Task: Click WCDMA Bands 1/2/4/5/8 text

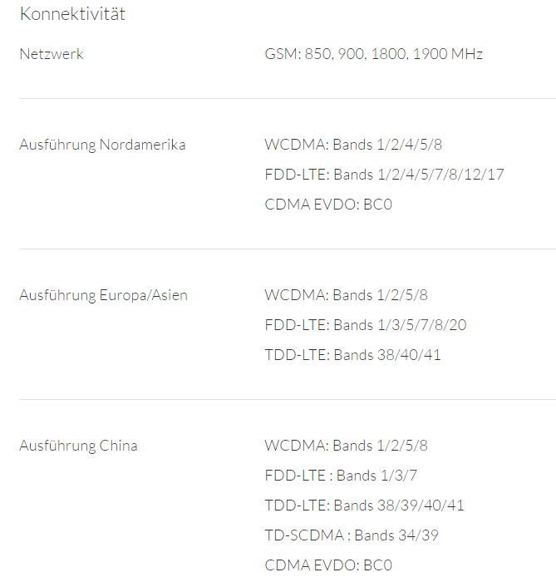Action: pos(353,145)
